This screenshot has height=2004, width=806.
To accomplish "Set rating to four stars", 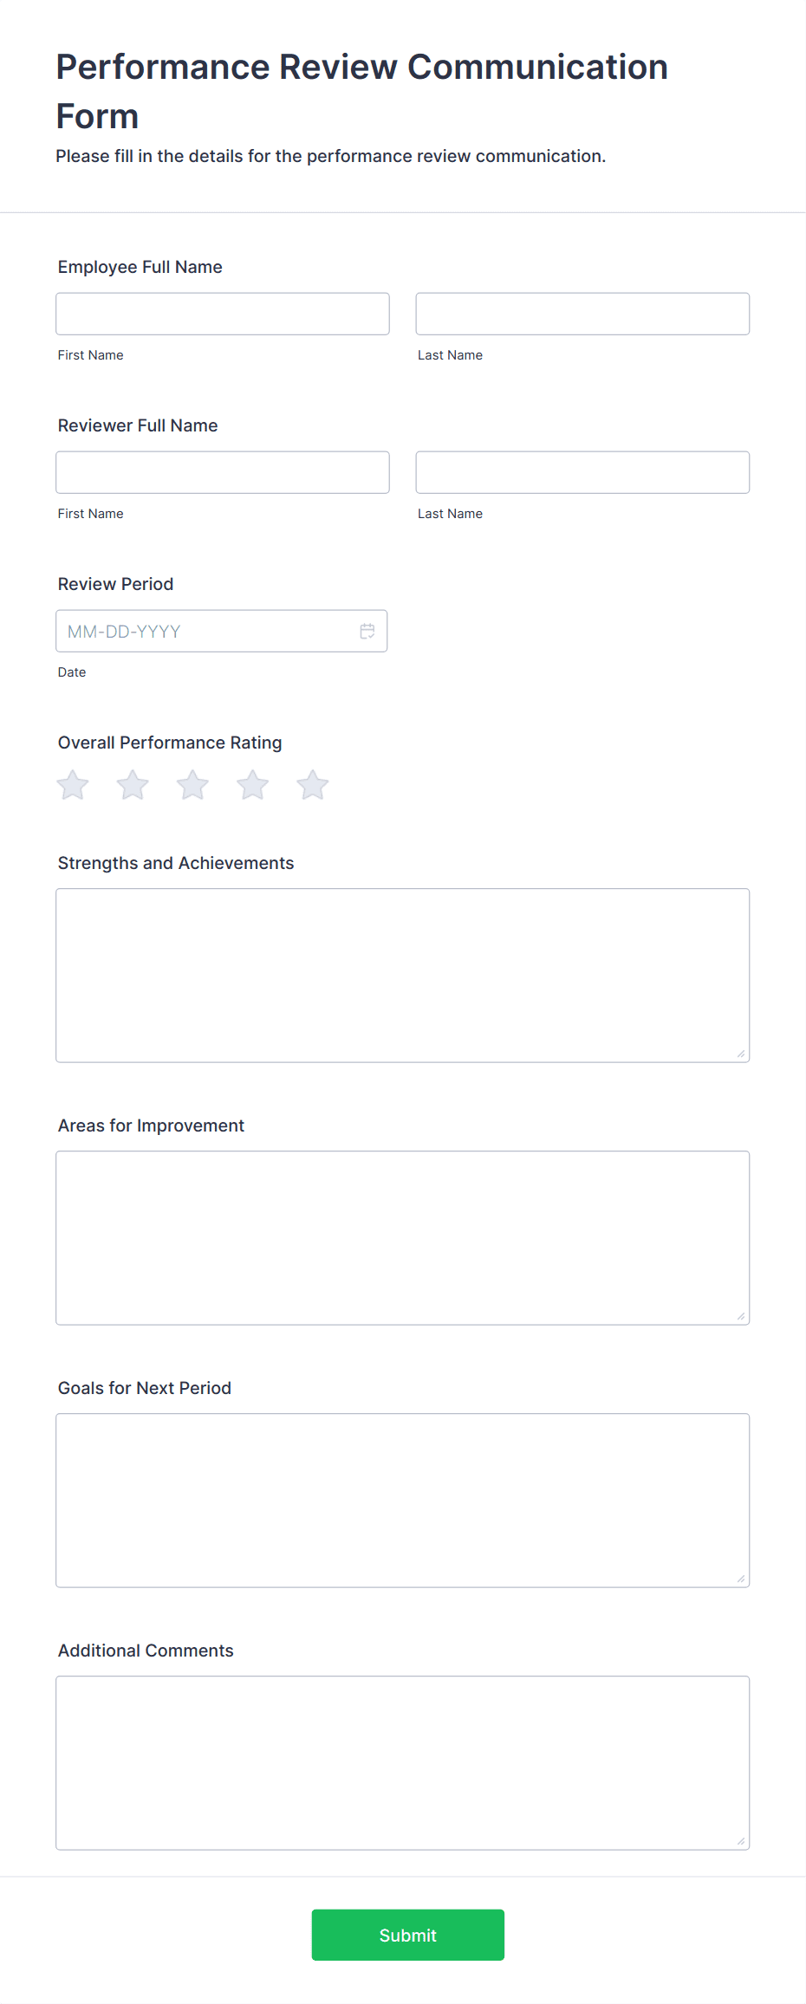I will (x=253, y=785).
